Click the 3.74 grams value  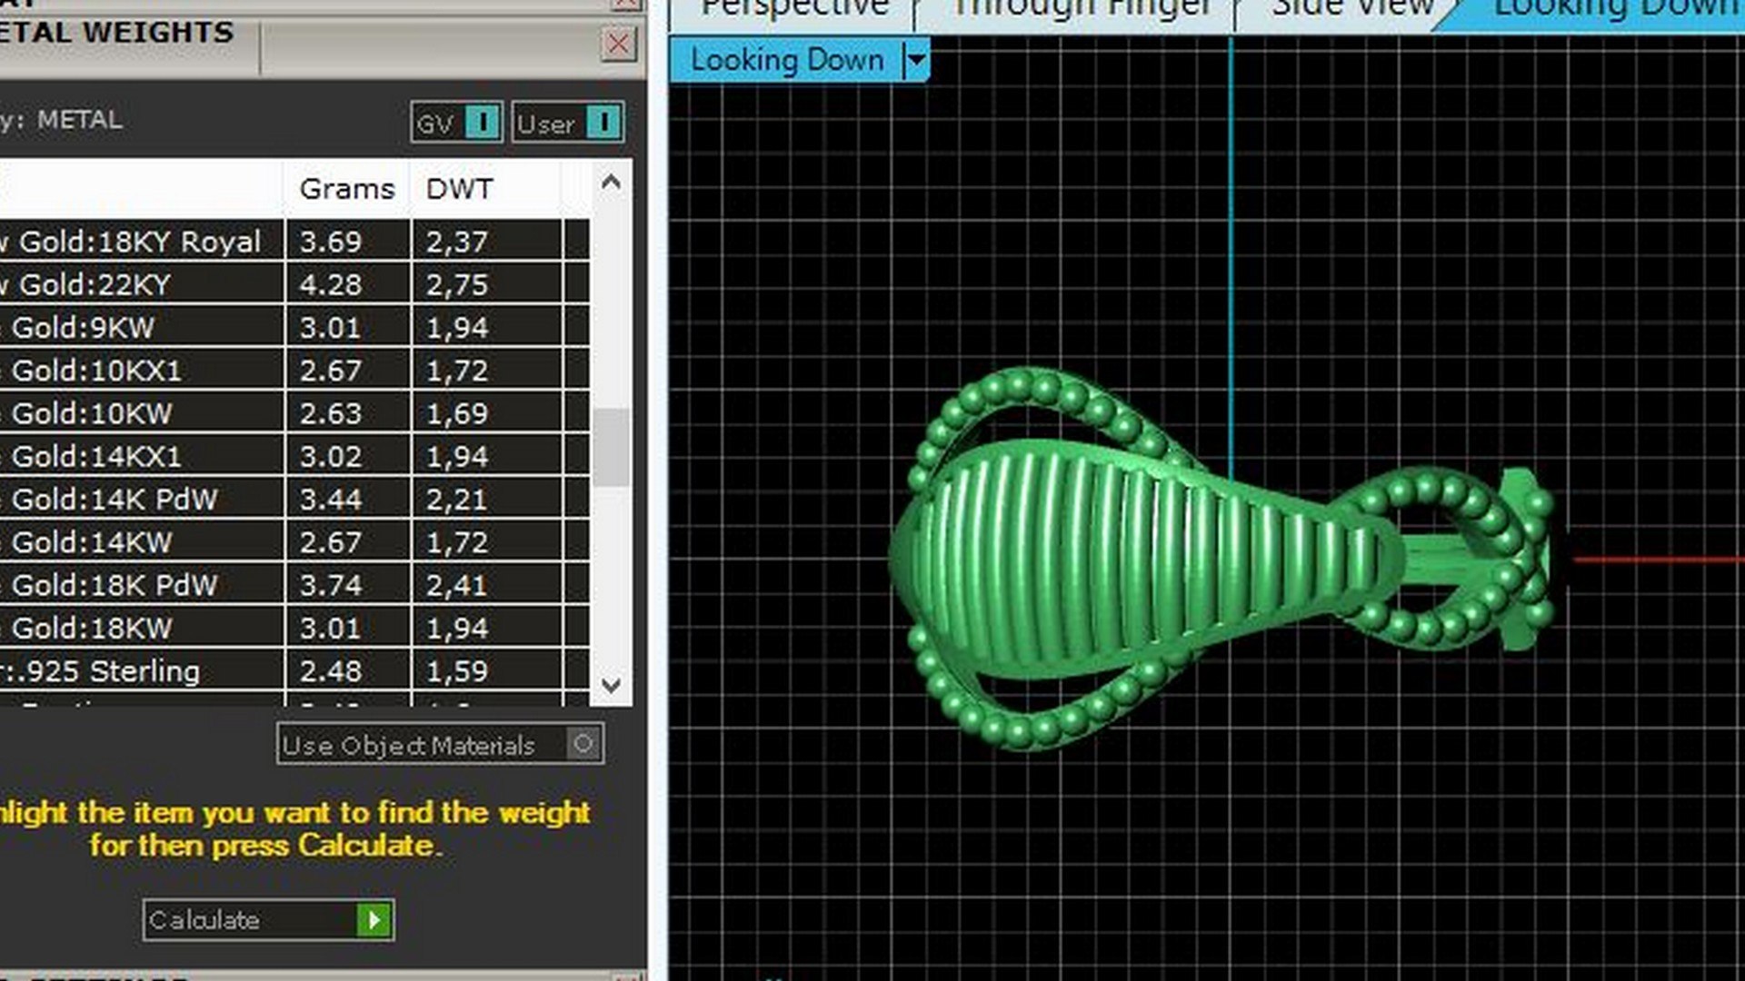coord(331,585)
